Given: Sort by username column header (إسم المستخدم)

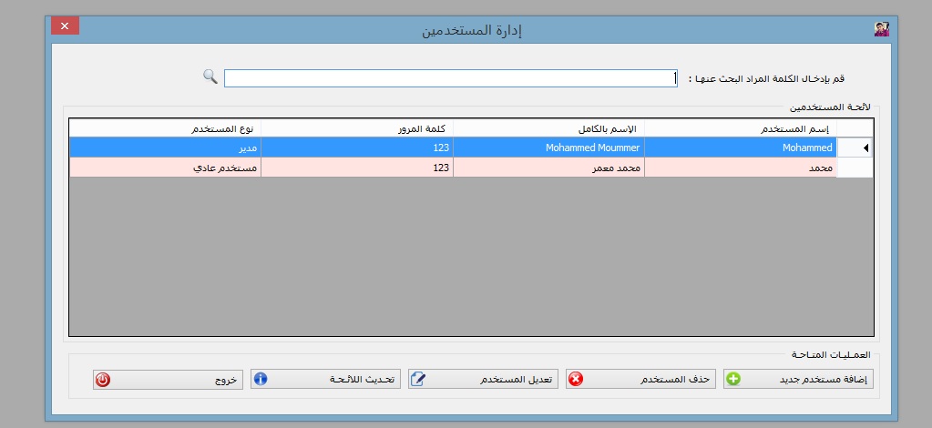Looking at the screenshot, I should (x=740, y=128).
